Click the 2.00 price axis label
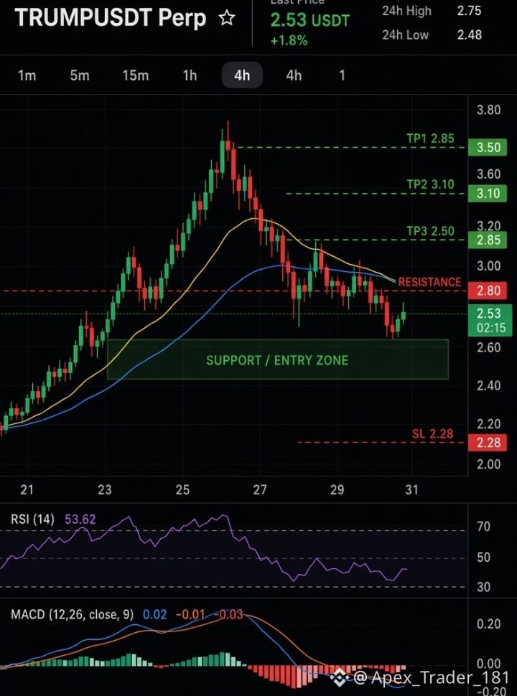517x696 pixels. coord(488,465)
